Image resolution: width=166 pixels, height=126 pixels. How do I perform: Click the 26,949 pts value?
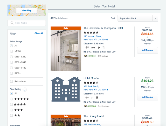coord(147,87)
